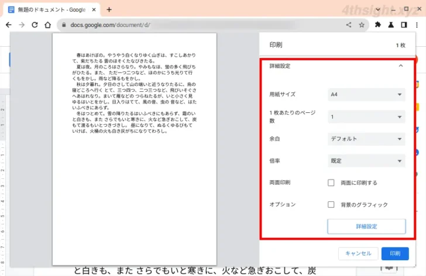This screenshot has height=276, width=426.
Task: Enable the 両面に印刷する checkbox
Action: 331,182
